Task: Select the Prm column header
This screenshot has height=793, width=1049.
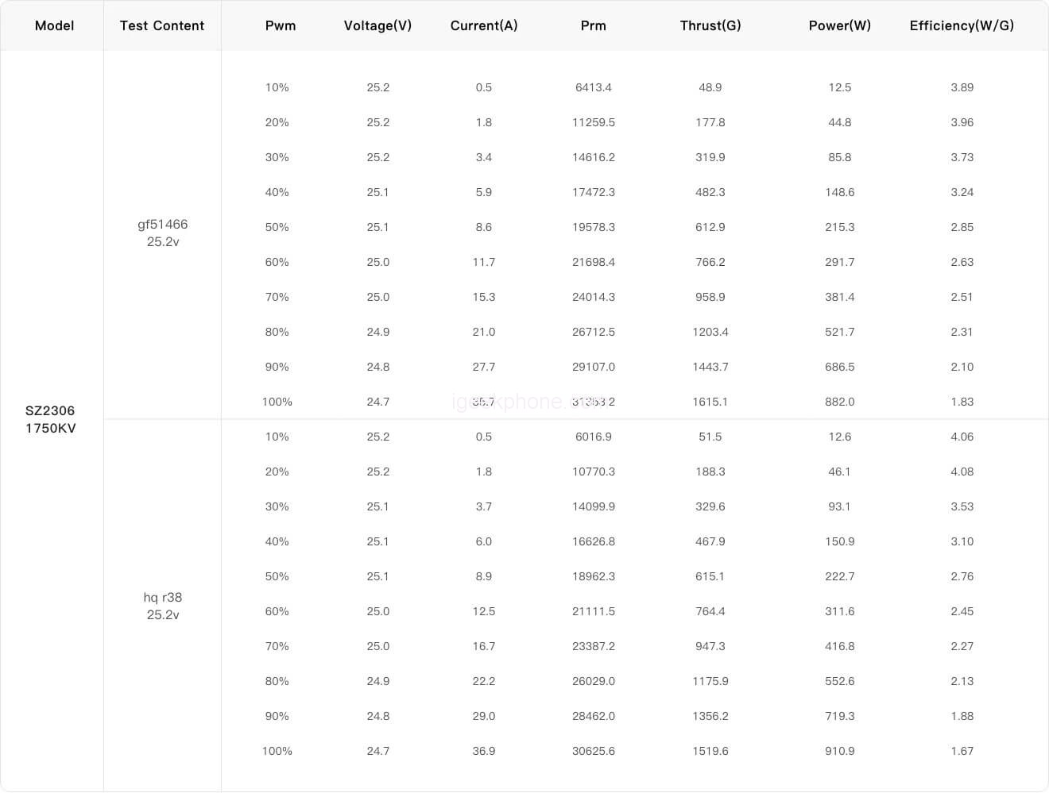Action: pyautogui.click(x=594, y=25)
